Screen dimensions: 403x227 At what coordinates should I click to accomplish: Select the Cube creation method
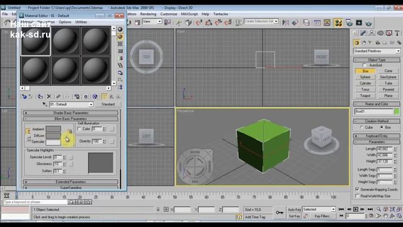click(362, 127)
